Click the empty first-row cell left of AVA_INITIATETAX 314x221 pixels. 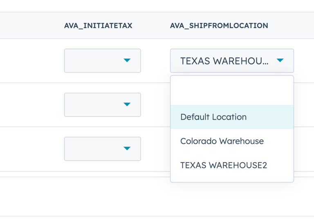point(29,60)
